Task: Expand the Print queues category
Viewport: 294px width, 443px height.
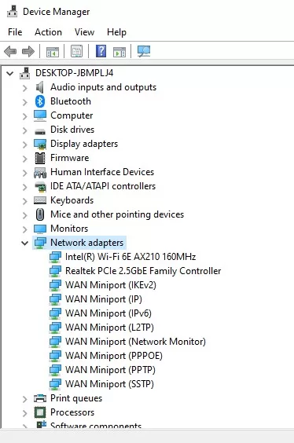Action: (25, 399)
